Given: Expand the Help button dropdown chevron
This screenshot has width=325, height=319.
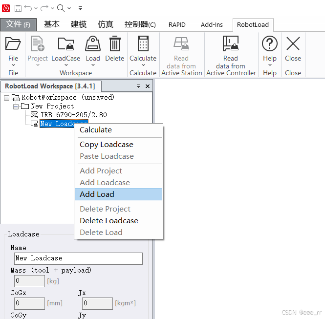Looking at the screenshot, I should click(270, 65).
